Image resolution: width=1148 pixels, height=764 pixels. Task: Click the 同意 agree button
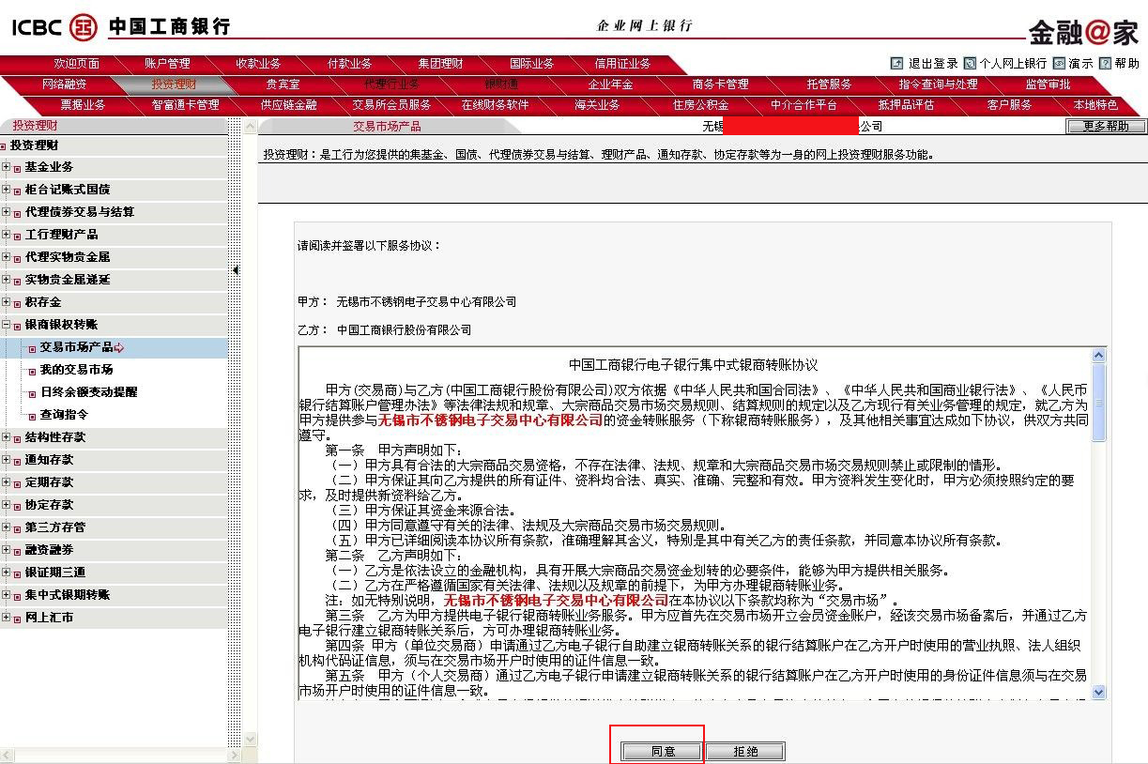click(663, 752)
